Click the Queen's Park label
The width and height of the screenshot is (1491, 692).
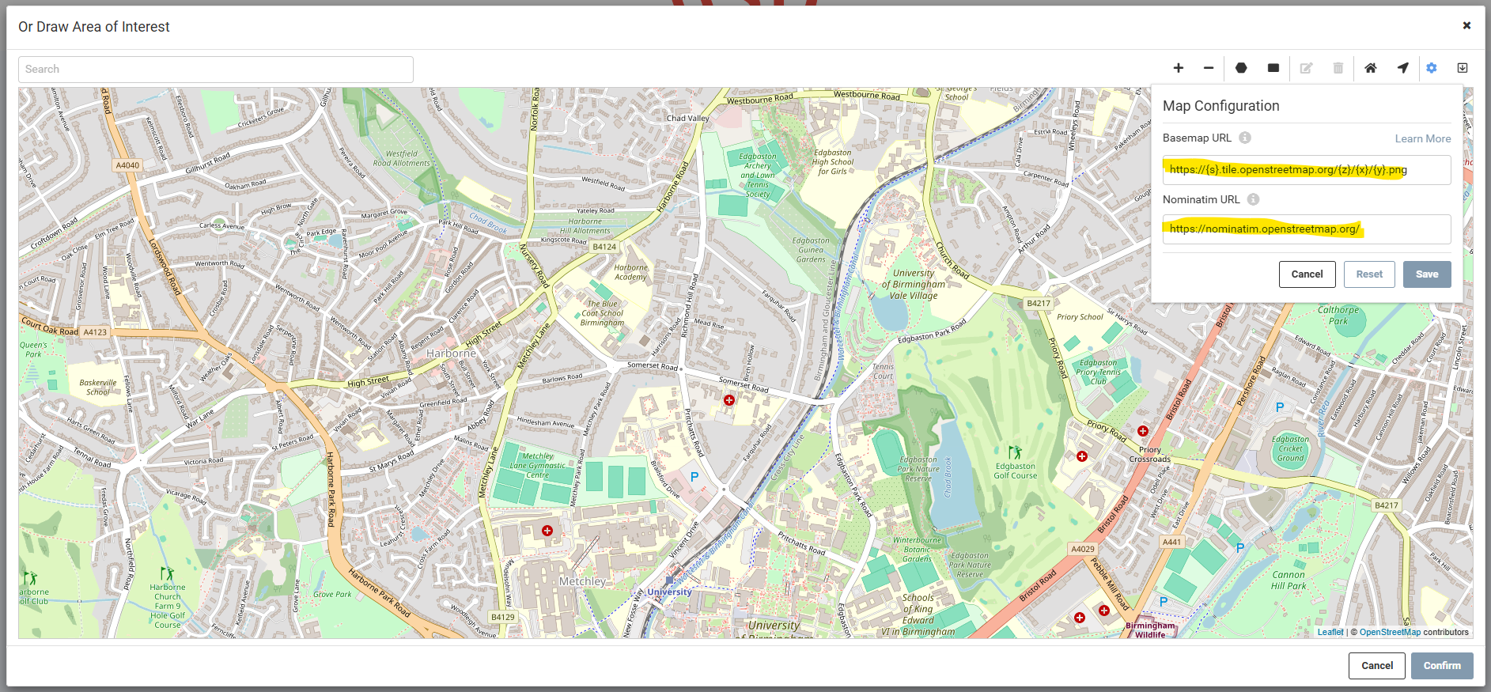coord(33,350)
